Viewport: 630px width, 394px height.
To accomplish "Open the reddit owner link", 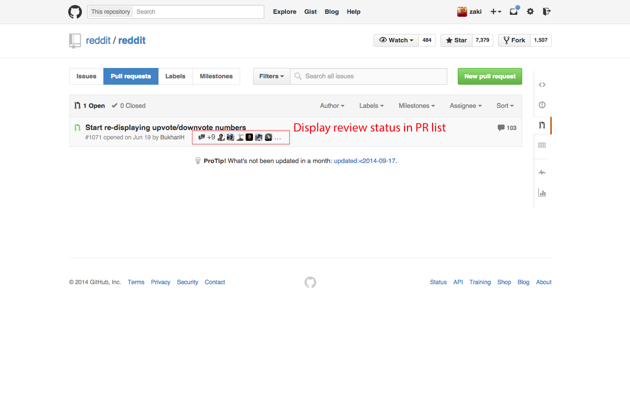I will click(98, 40).
